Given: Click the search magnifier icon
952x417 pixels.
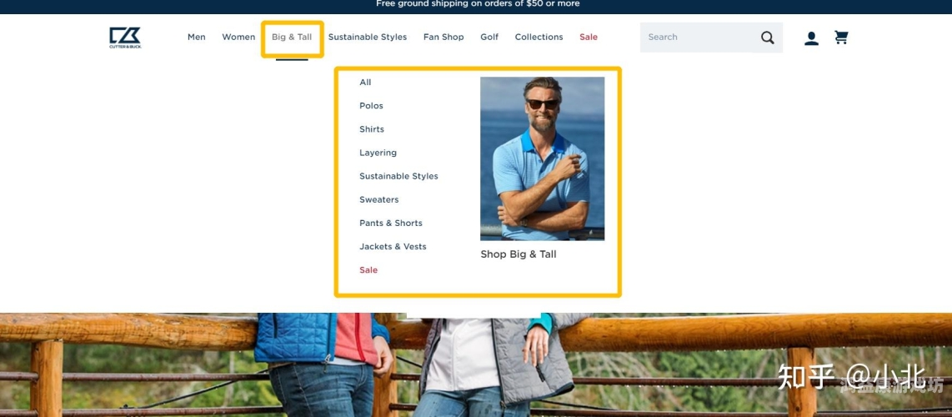Looking at the screenshot, I should coord(768,38).
